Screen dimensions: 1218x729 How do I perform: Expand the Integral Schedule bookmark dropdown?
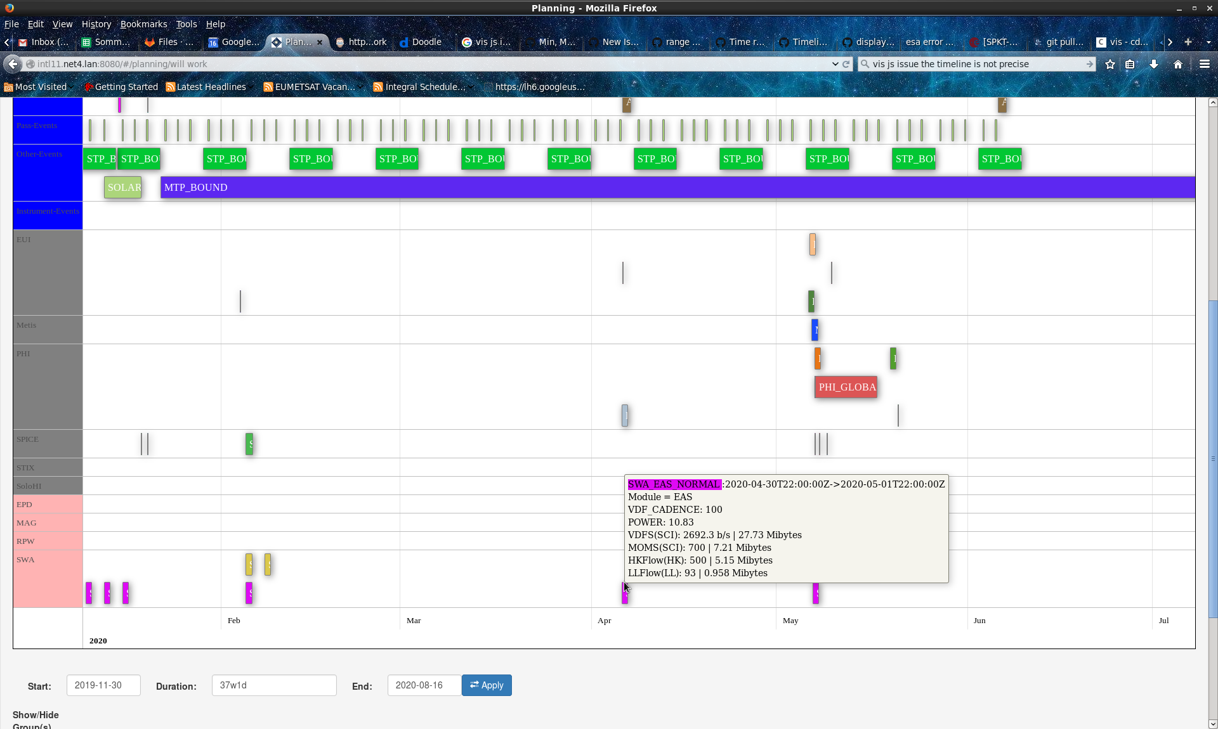pyautogui.click(x=471, y=87)
